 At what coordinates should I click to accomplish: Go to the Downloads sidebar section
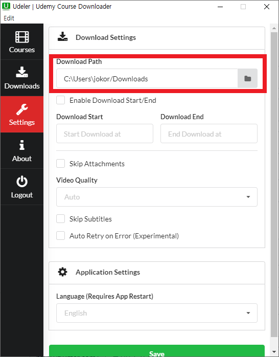pos(22,78)
